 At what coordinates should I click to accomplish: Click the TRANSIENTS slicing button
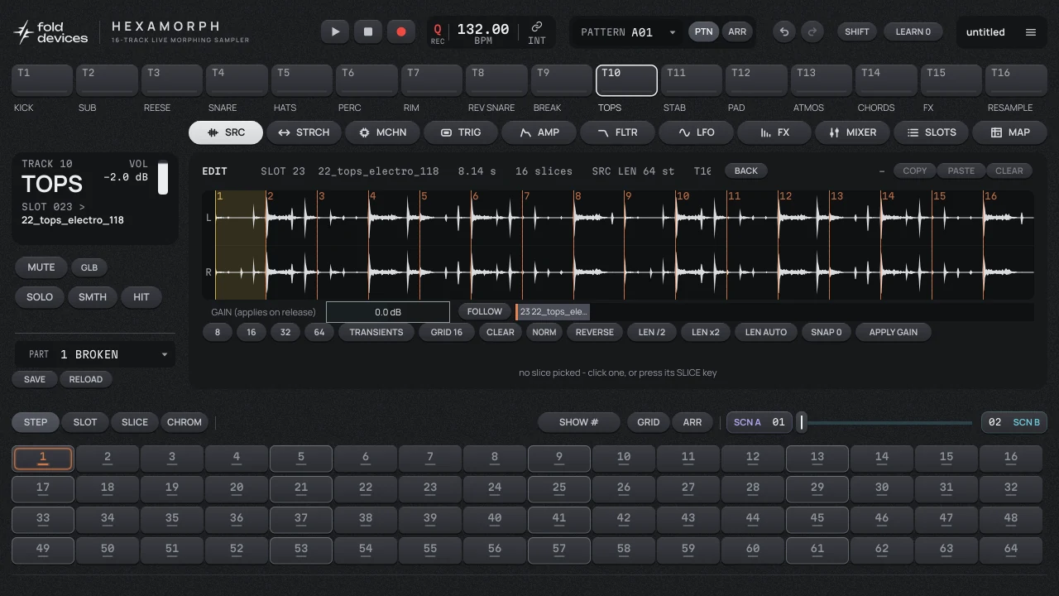coord(376,332)
